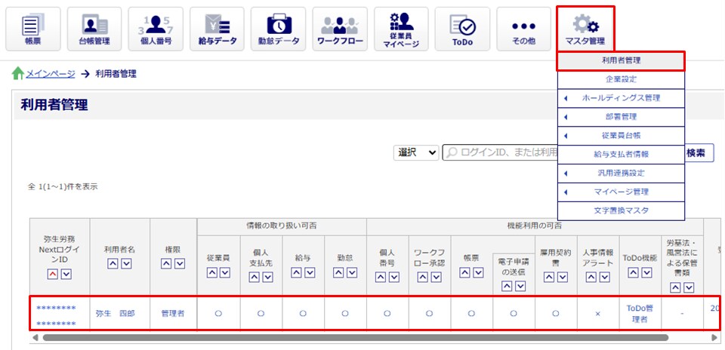The width and height of the screenshot is (725, 350).
Task: Open the 帳票 toolbar icon
Action: tap(32, 29)
